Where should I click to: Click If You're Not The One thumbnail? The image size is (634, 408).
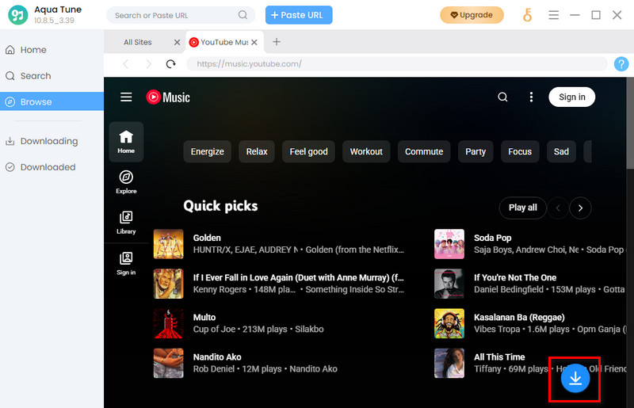(449, 284)
